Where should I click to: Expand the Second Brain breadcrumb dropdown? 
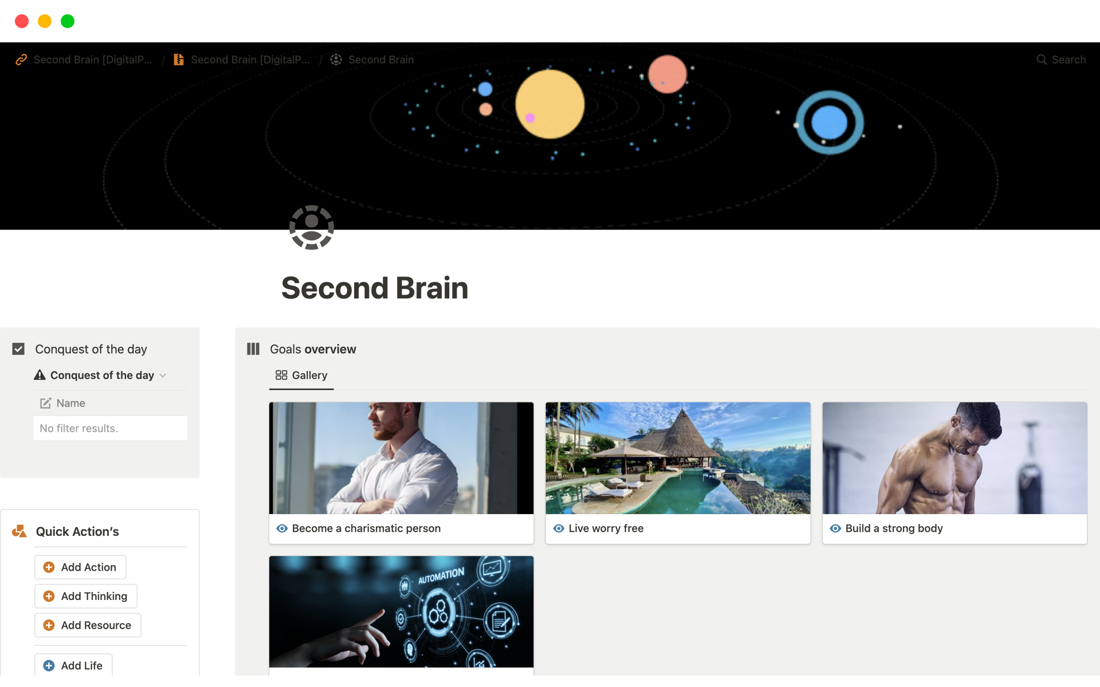coord(380,60)
